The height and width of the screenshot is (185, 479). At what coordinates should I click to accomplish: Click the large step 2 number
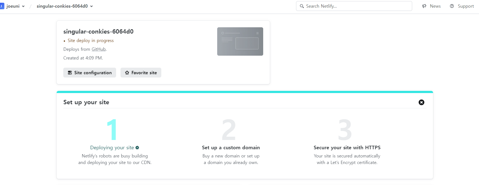pyautogui.click(x=229, y=130)
